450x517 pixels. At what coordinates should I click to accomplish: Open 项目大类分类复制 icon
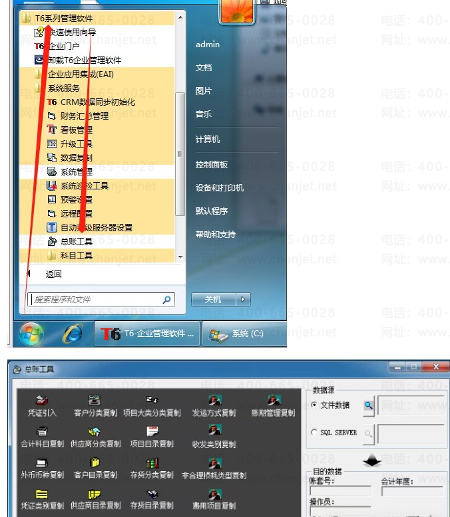152,406
